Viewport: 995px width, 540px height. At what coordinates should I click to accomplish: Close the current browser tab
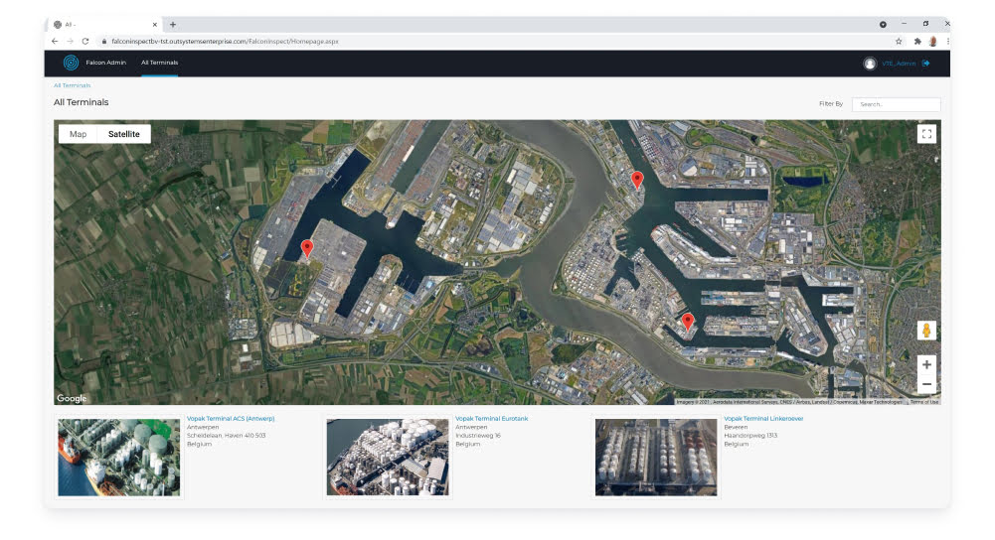tap(154, 25)
